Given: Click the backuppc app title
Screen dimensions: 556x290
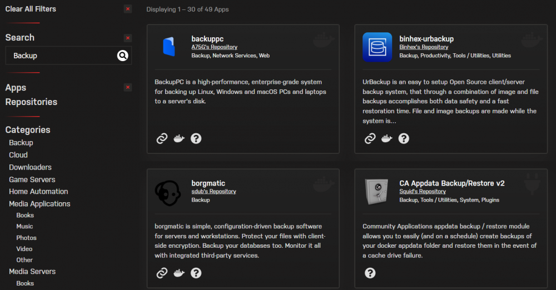Looking at the screenshot, I should point(207,39).
